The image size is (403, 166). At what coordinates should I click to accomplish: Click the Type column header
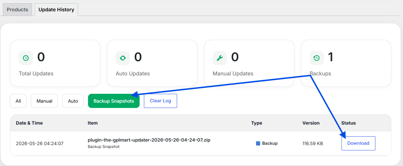(x=257, y=123)
